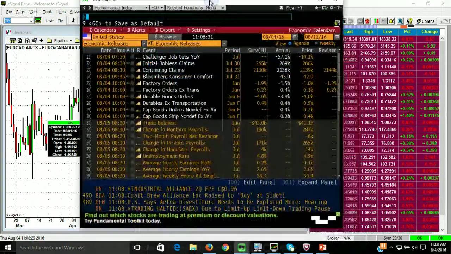The height and width of the screenshot is (254, 451).
Task: Select Challenger Job Cuts YoY event
Action: pyautogui.click(x=171, y=57)
